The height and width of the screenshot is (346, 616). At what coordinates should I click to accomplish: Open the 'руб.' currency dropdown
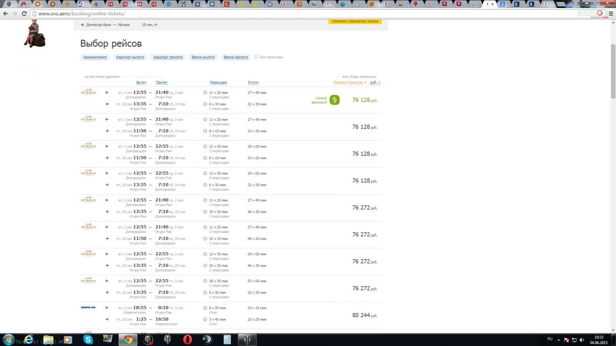pyautogui.click(x=375, y=83)
